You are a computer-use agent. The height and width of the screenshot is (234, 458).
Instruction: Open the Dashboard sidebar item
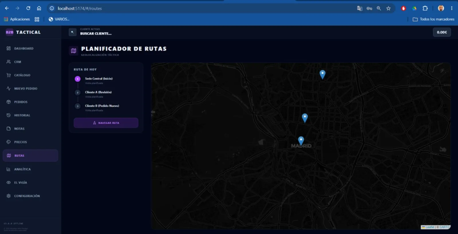(30, 49)
